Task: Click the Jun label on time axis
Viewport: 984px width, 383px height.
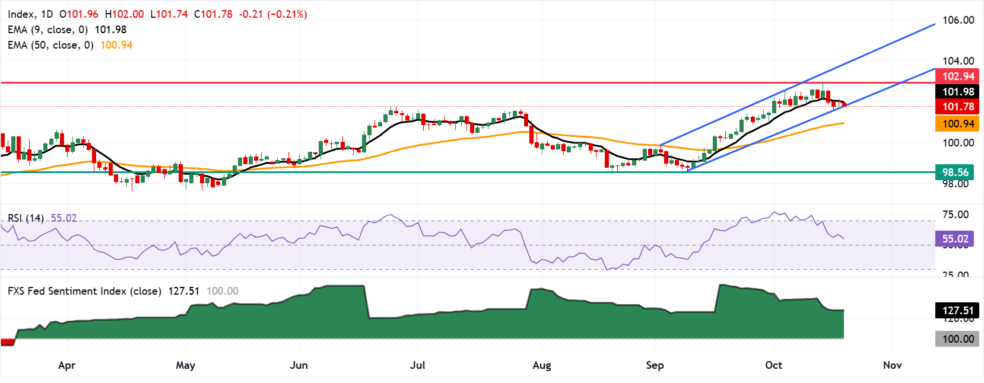Action: pos(299,365)
